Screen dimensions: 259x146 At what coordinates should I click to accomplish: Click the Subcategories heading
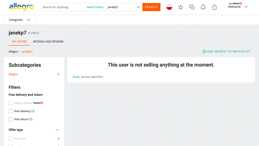point(25,65)
